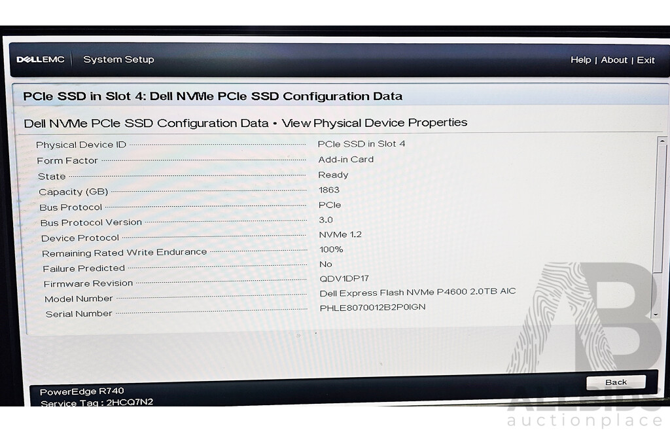Click the scrollbar up arrow
The height and width of the screenshot is (432, 670).
point(662,141)
